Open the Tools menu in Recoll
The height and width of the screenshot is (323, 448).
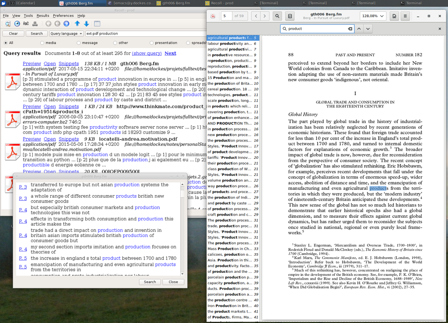click(x=28, y=16)
